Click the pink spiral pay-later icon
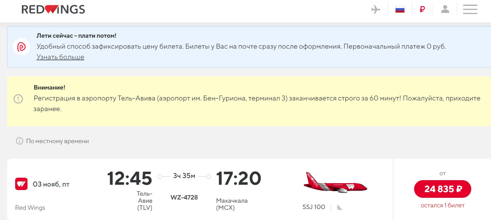Screen dimensions: 491x220 point(22,47)
